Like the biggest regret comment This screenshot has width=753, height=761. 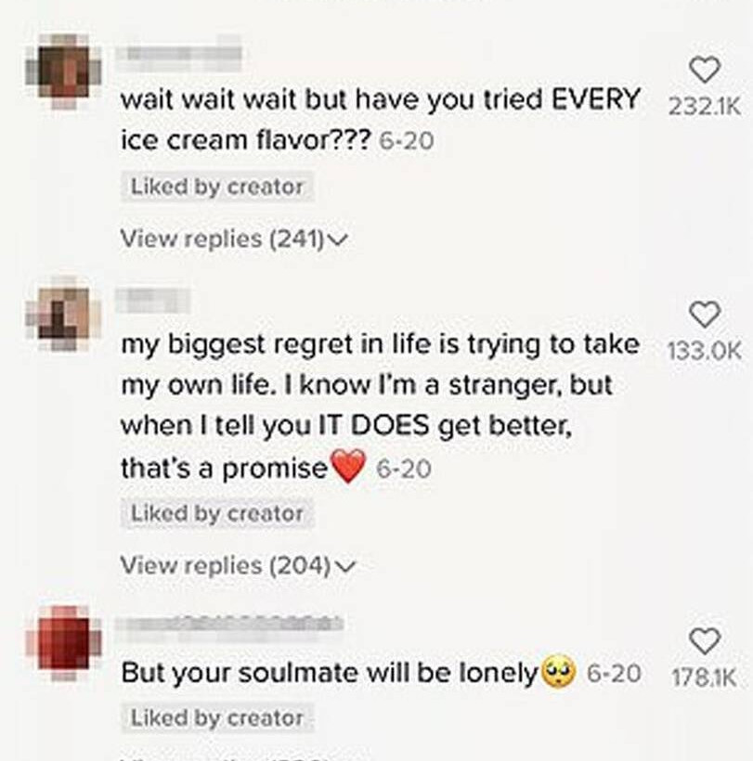[705, 315]
